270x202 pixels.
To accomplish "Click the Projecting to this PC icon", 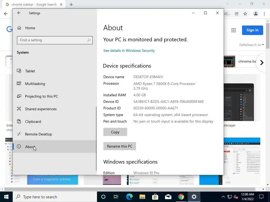I will (19, 96).
